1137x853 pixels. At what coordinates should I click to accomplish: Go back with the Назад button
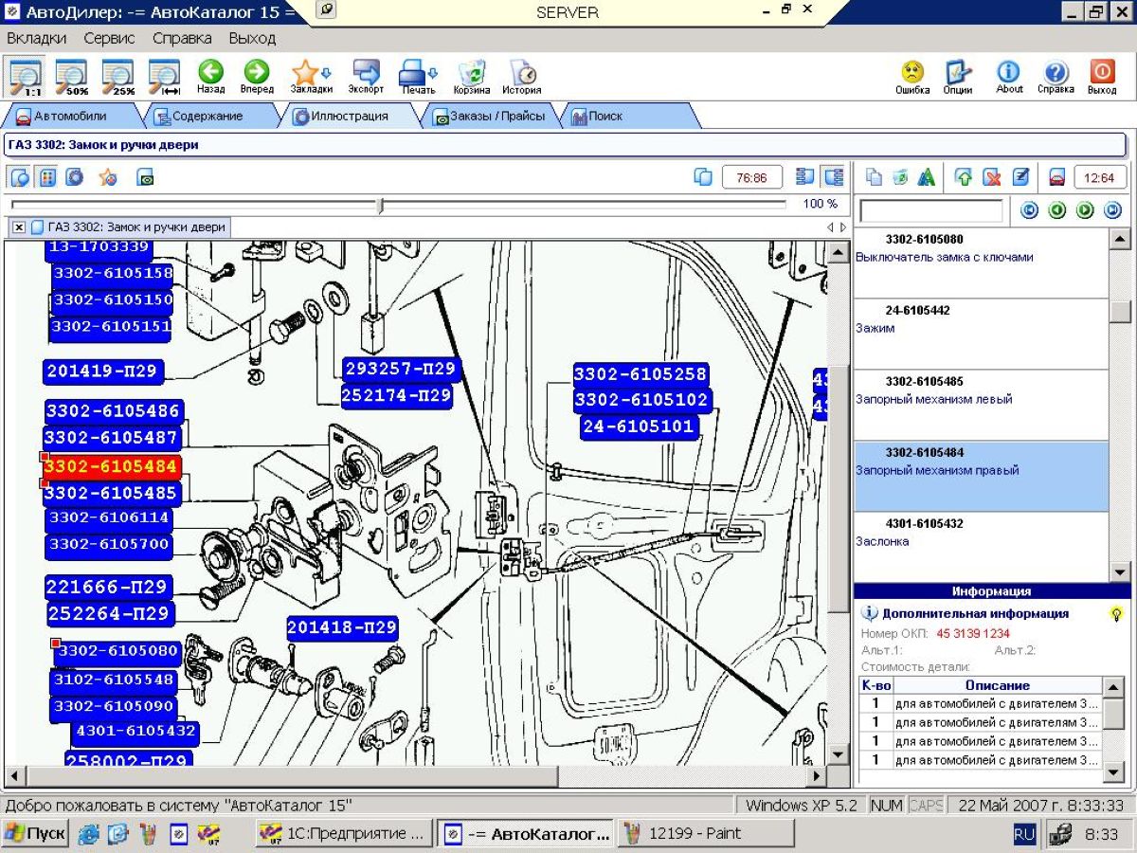[x=210, y=76]
